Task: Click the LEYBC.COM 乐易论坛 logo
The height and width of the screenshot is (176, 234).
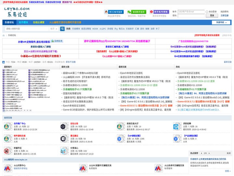Action: (x=17, y=12)
